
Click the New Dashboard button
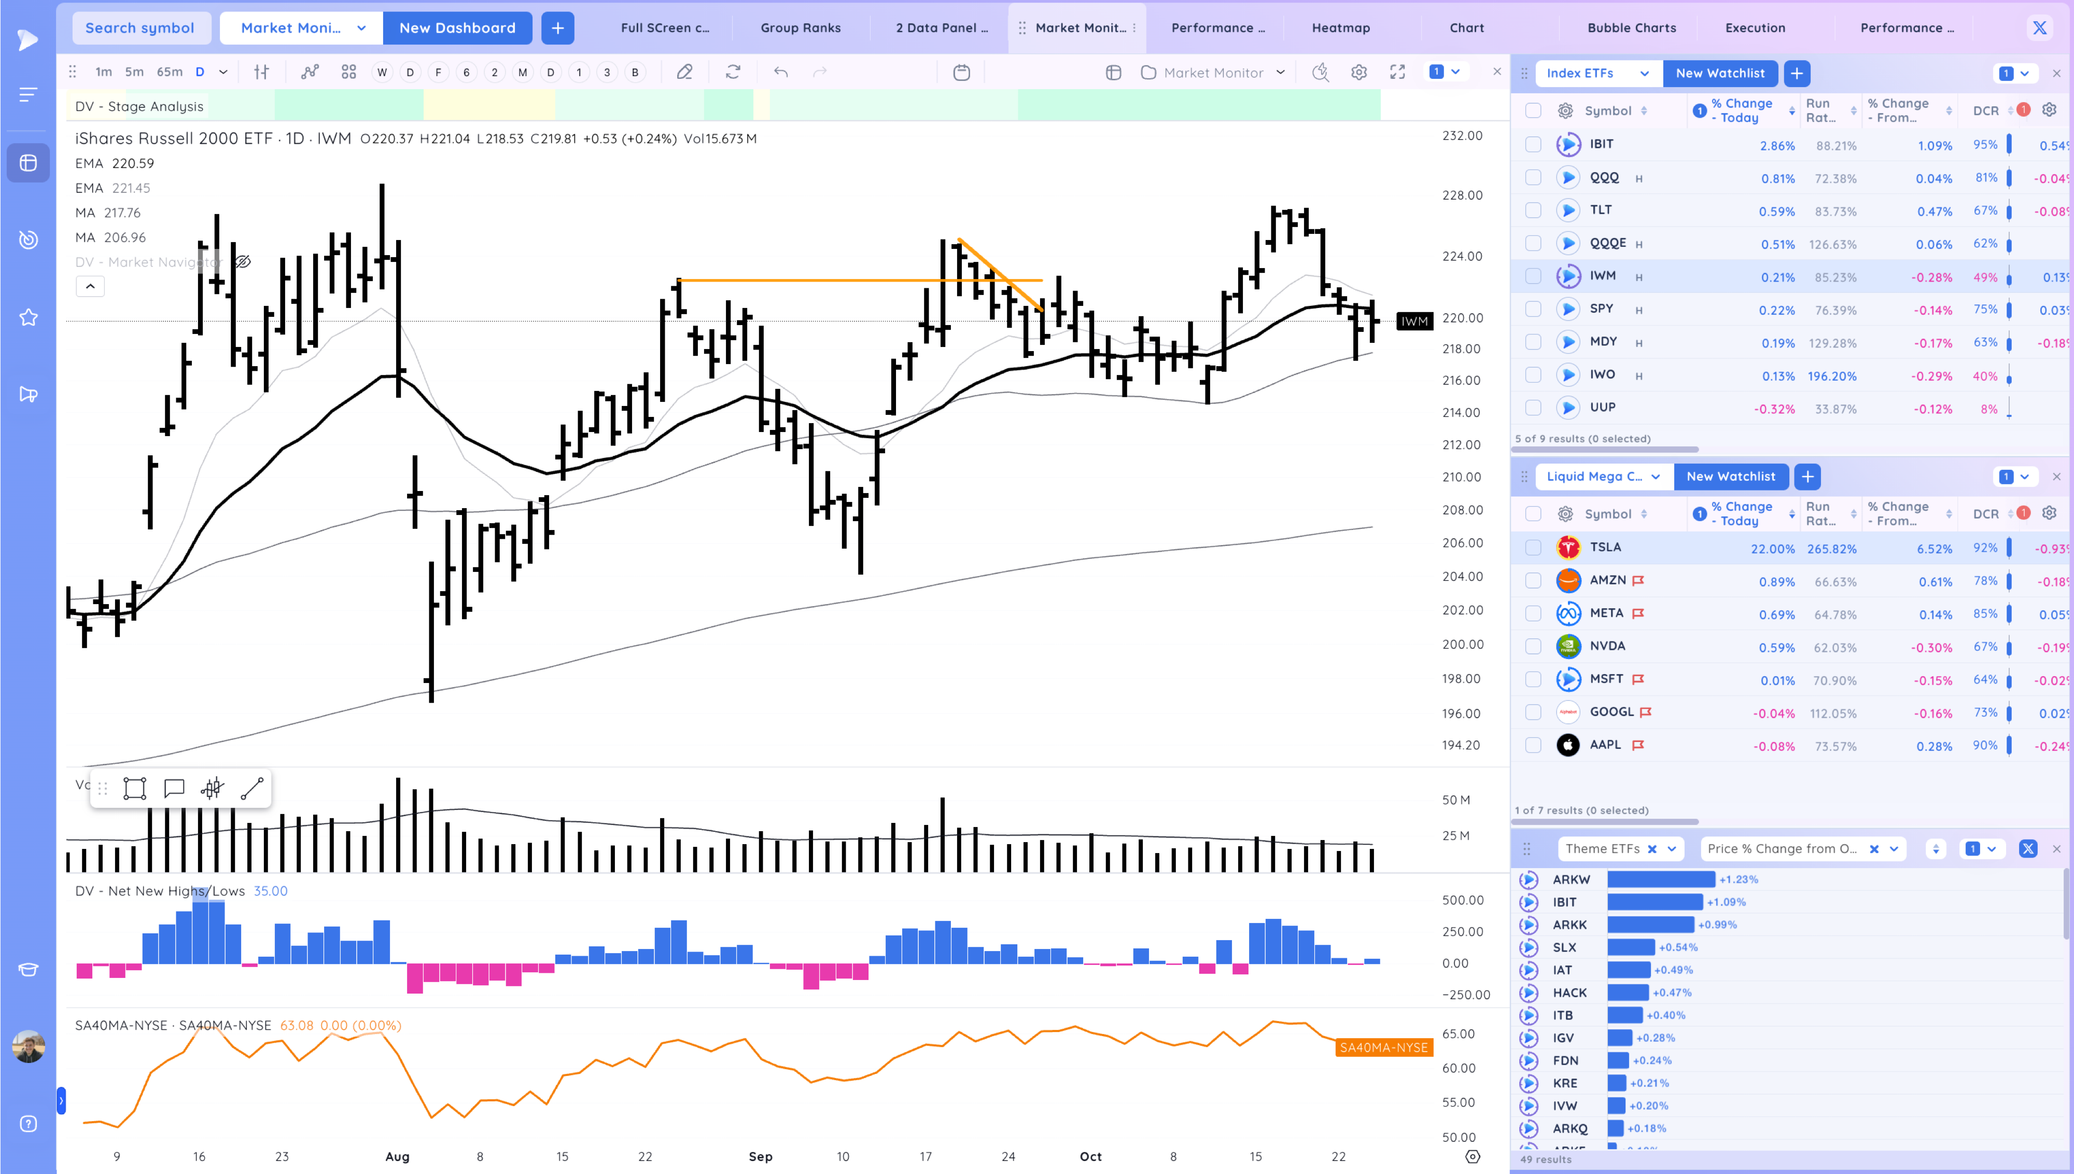coord(457,27)
